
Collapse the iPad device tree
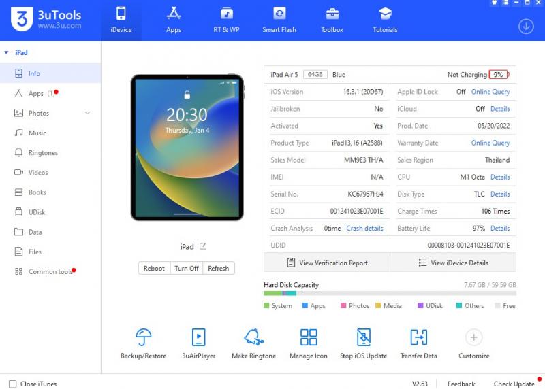(7, 52)
